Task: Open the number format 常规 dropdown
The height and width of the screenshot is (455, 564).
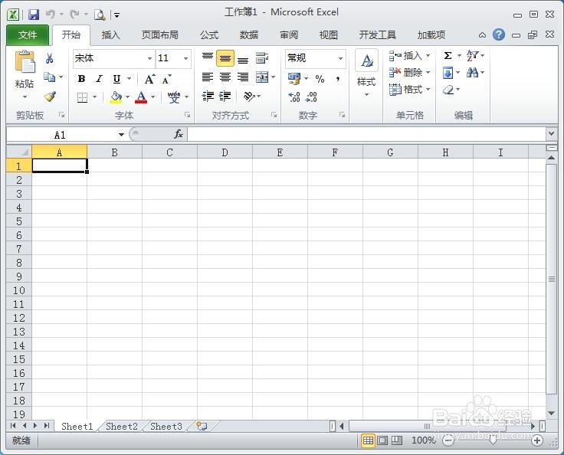Action: click(340, 58)
